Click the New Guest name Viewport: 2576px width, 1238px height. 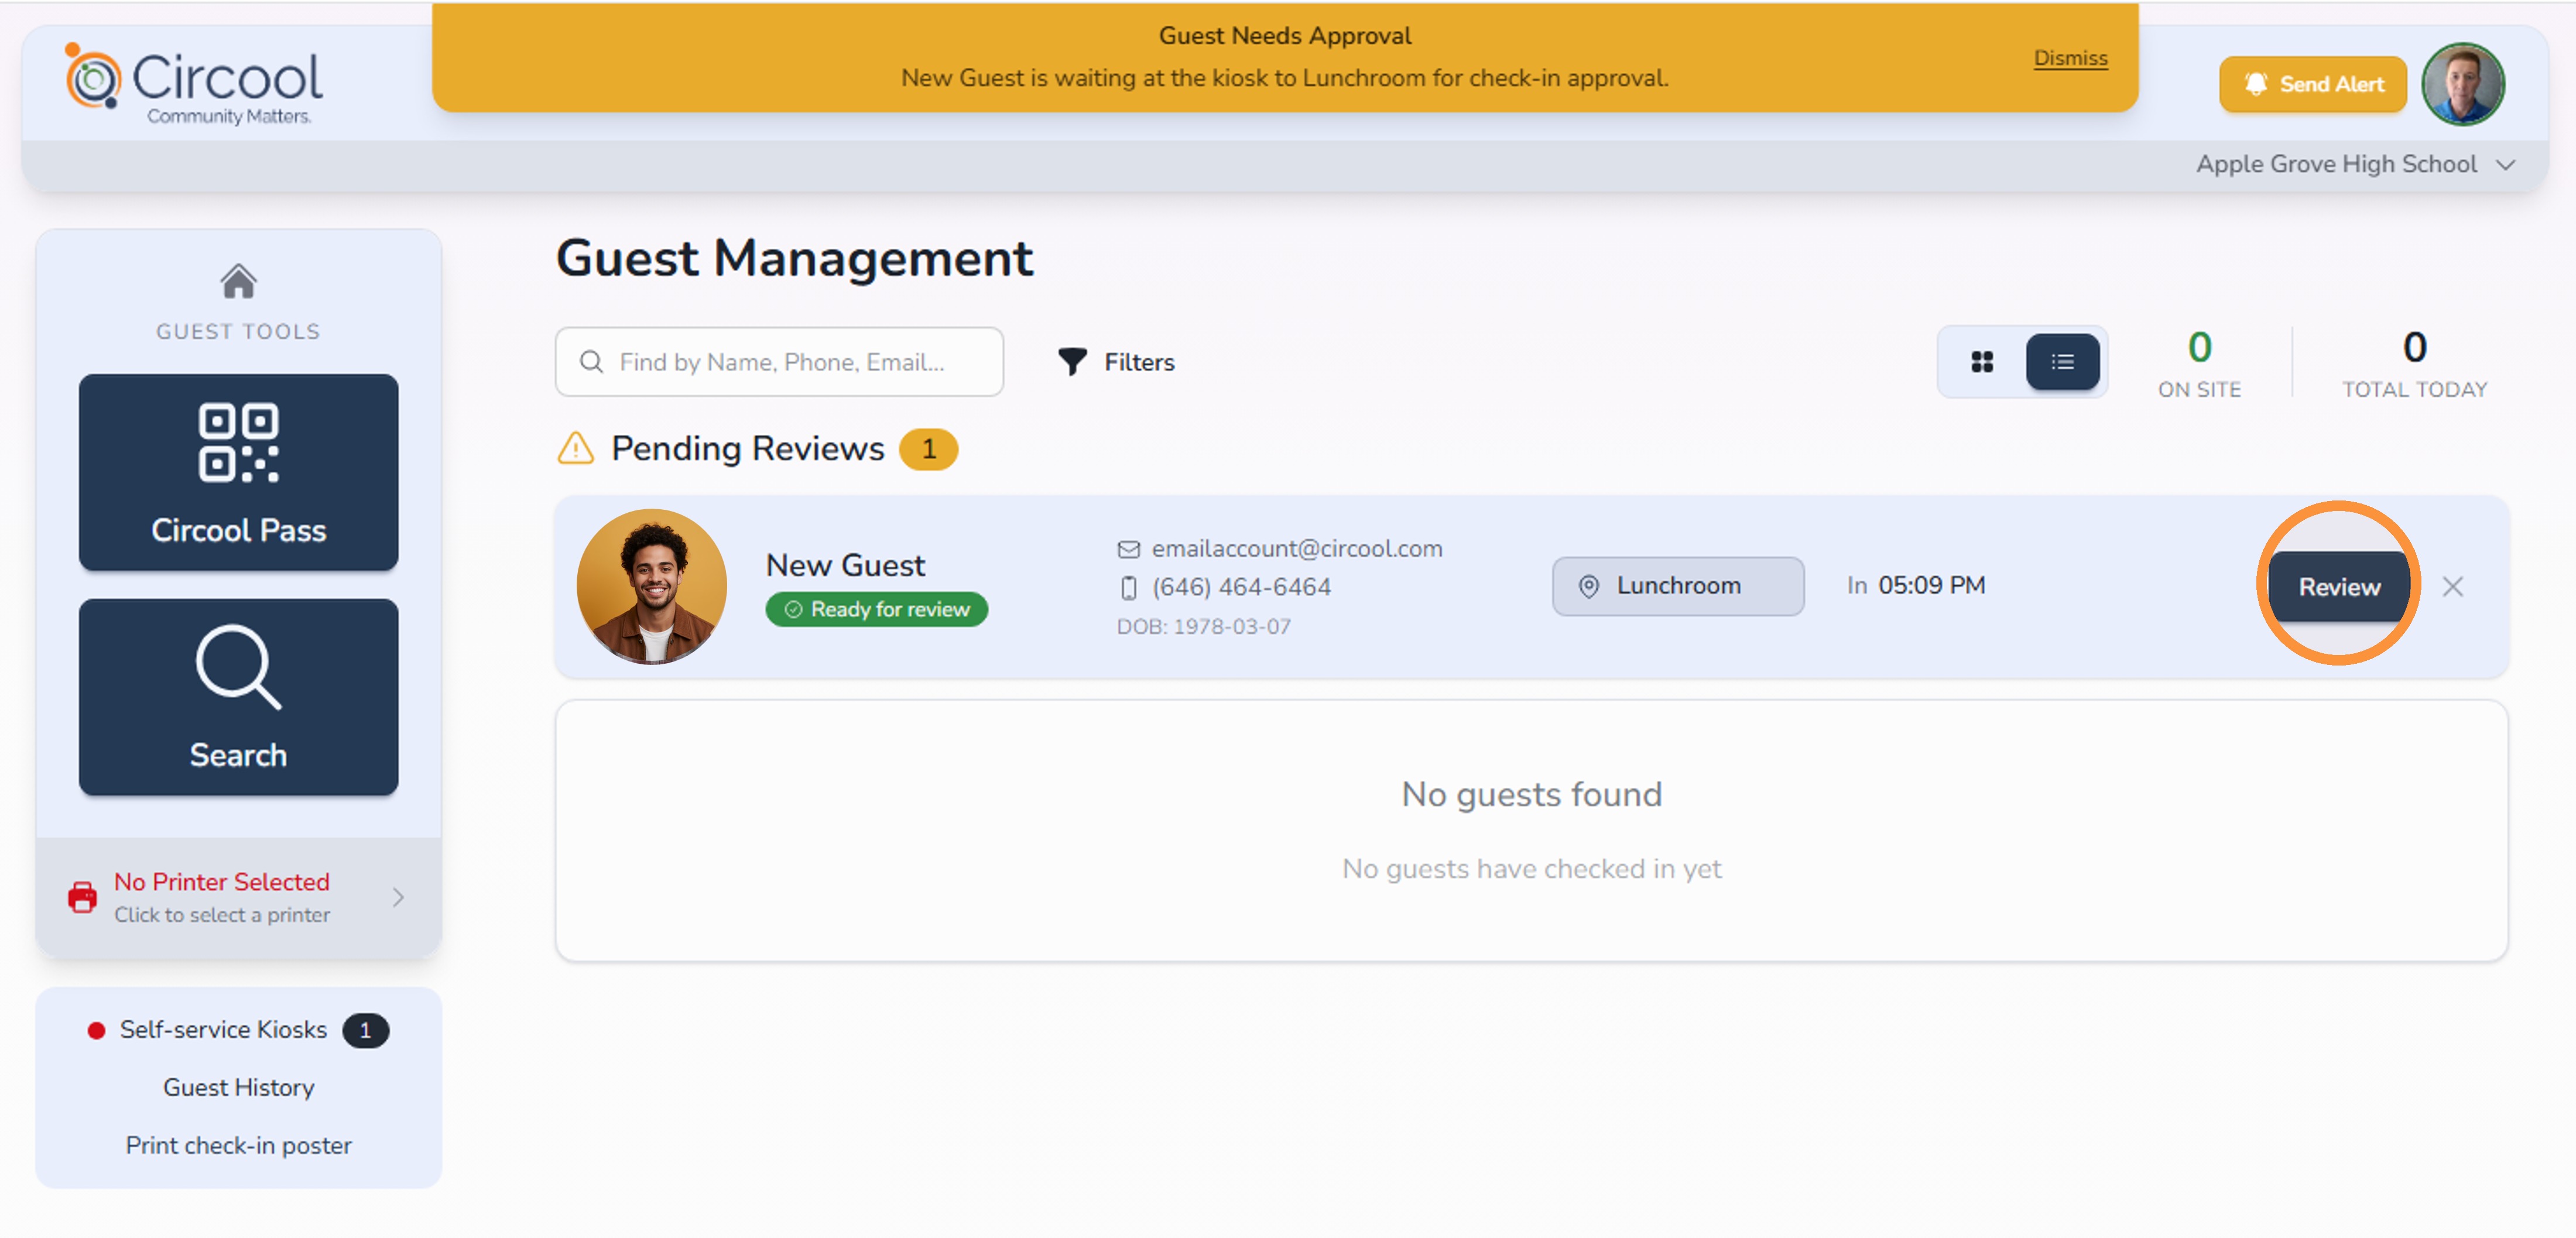[x=845, y=565]
